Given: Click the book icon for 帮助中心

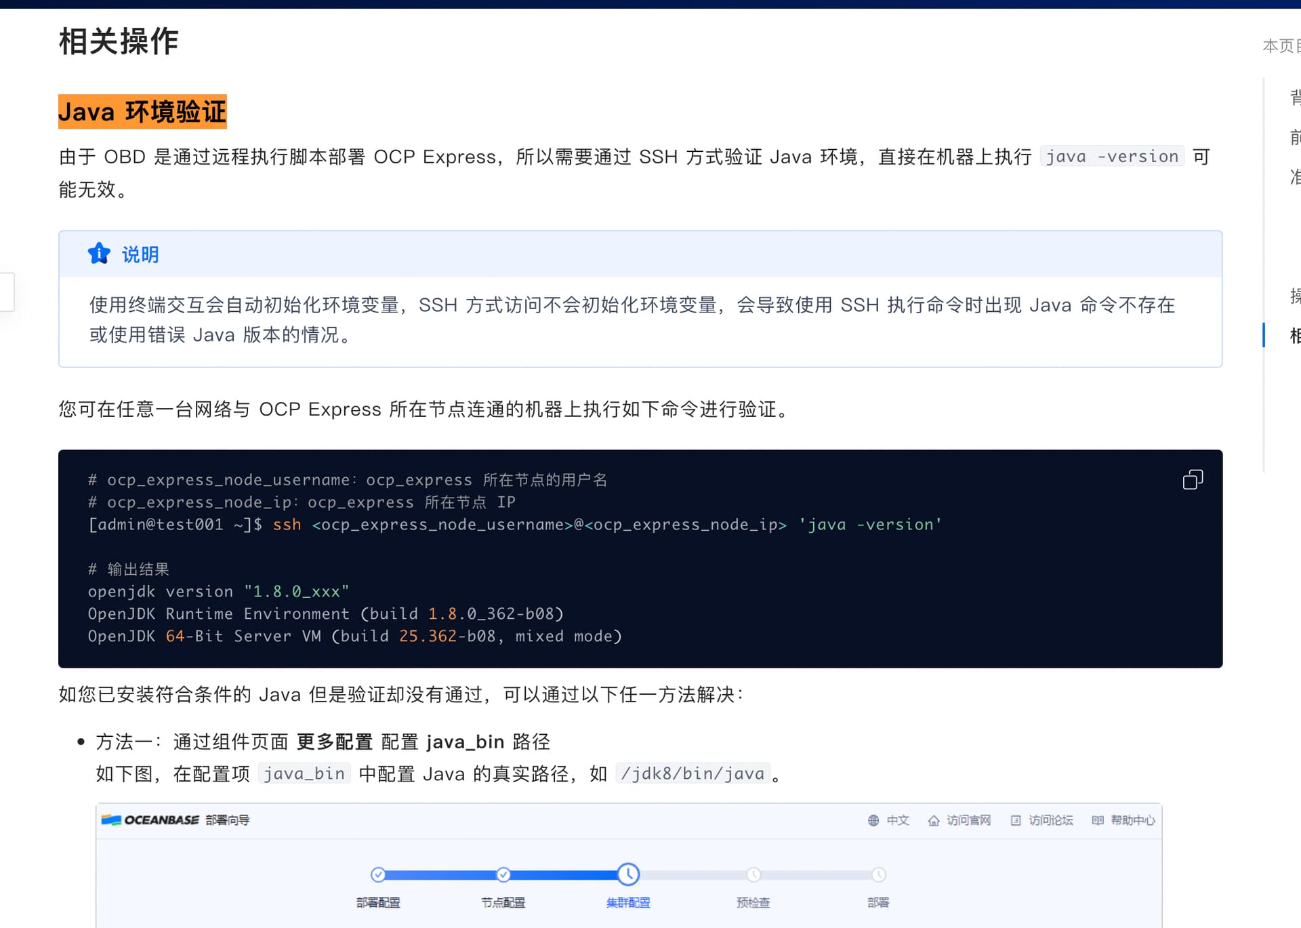Looking at the screenshot, I should coord(1098,820).
